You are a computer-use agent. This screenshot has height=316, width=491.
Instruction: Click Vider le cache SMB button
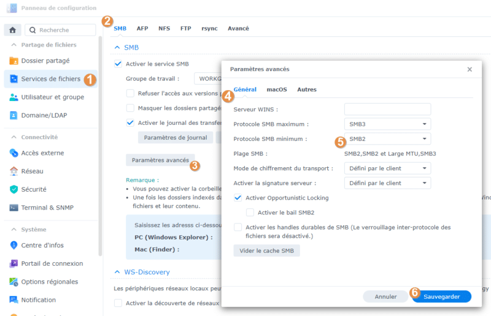[266, 250]
